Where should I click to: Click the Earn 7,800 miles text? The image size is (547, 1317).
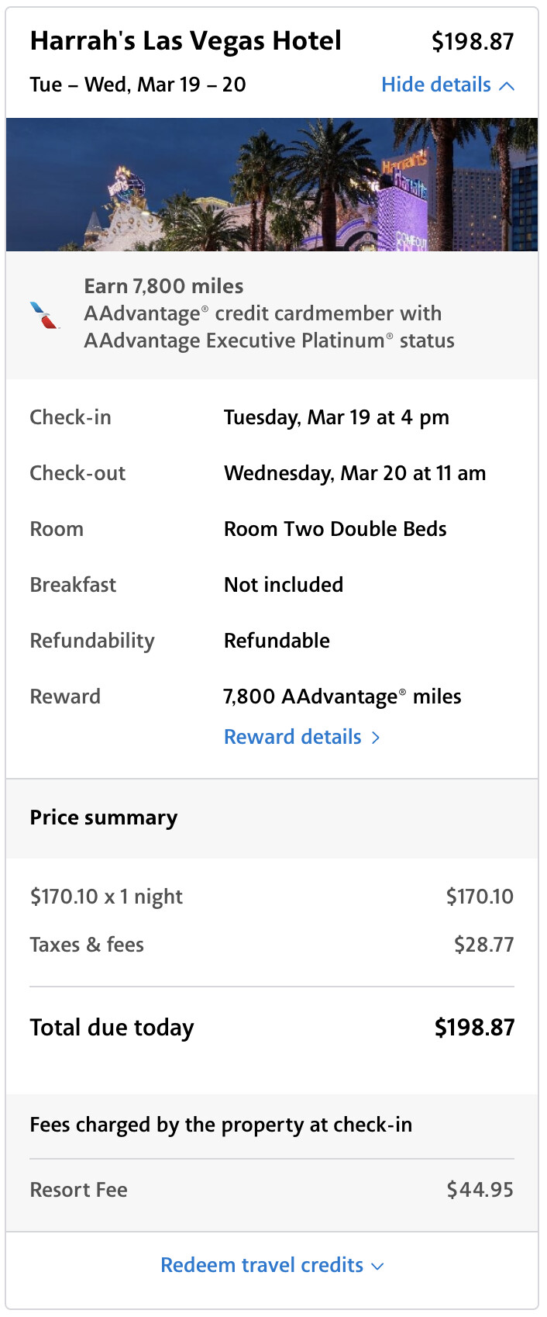pos(163,286)
